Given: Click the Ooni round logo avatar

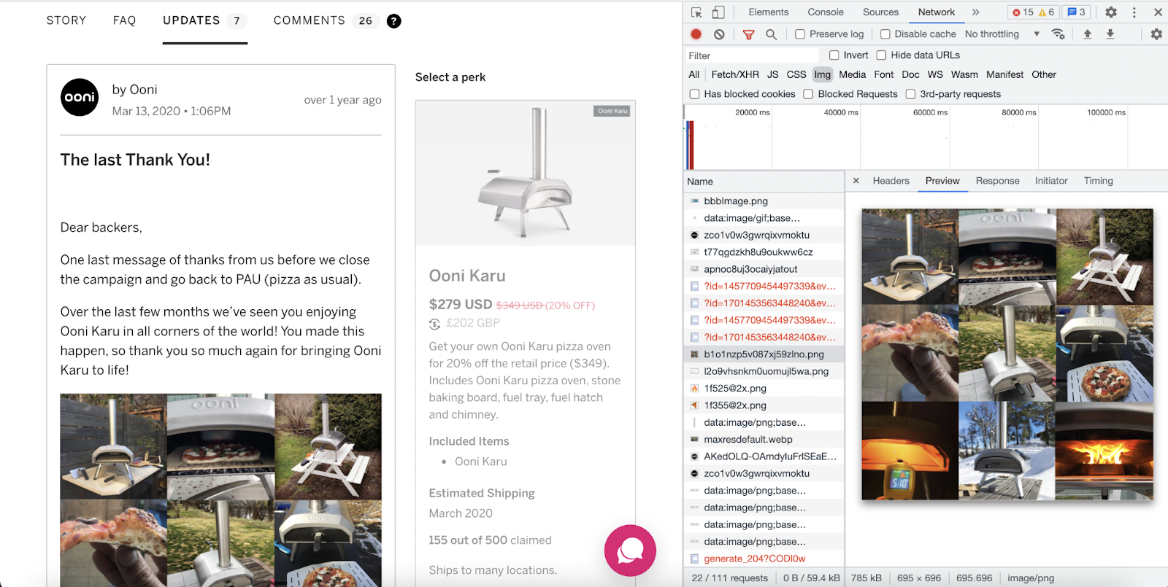Looking at the screenshot, I should 80,97.
